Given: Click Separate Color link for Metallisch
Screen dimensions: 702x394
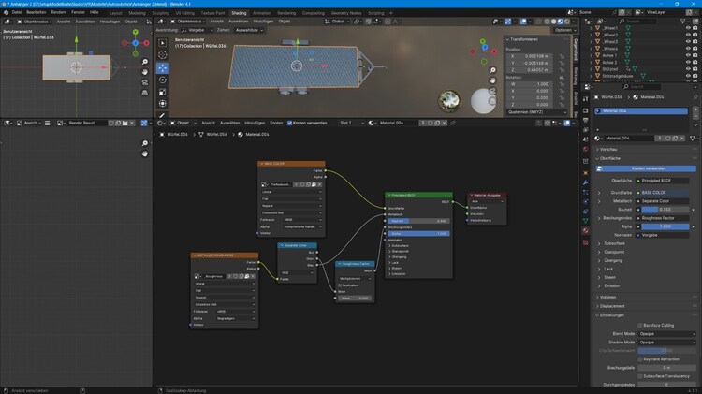Looking at the screenshot, I should [663, 201].
